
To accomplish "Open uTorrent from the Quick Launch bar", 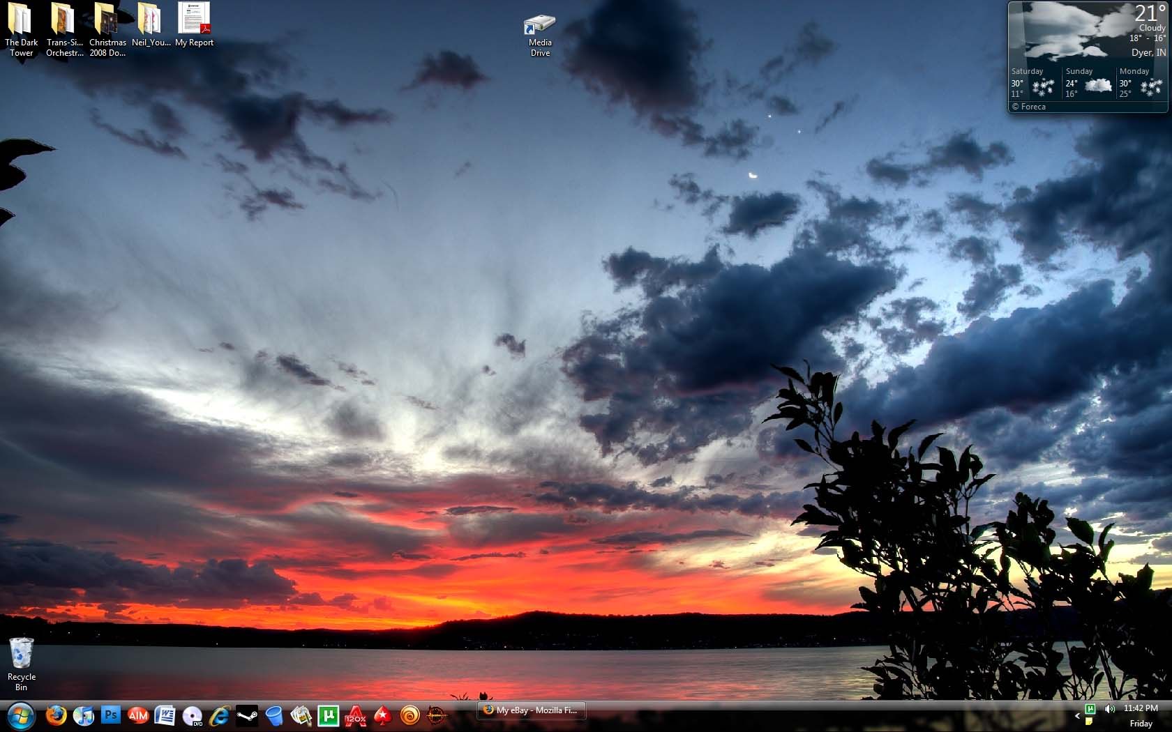I will (x=328, y=715).
